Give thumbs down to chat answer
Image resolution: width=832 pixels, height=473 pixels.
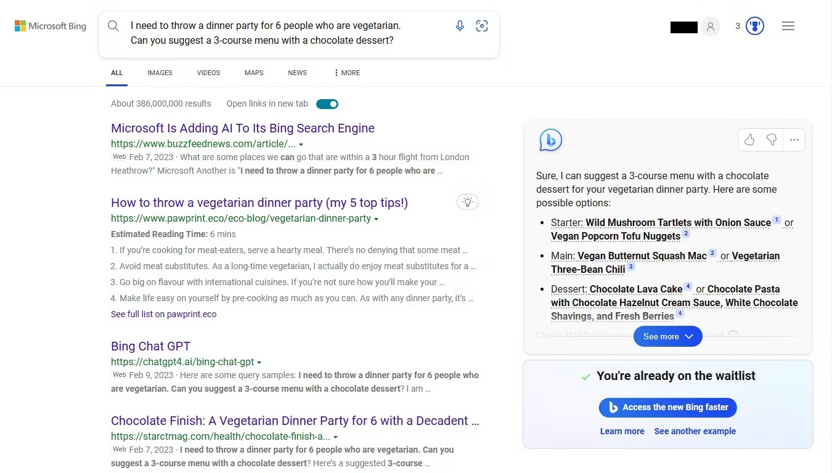click(772, 140)
